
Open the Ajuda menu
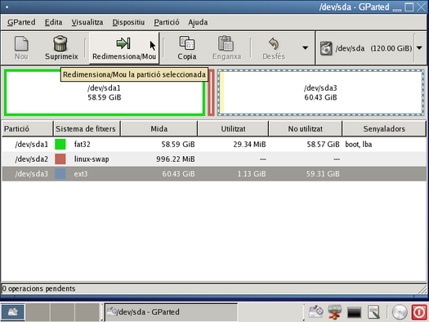point(198,22)
